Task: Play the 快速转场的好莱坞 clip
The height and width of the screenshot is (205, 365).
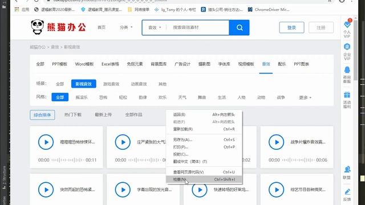Action: pos(200,190)
